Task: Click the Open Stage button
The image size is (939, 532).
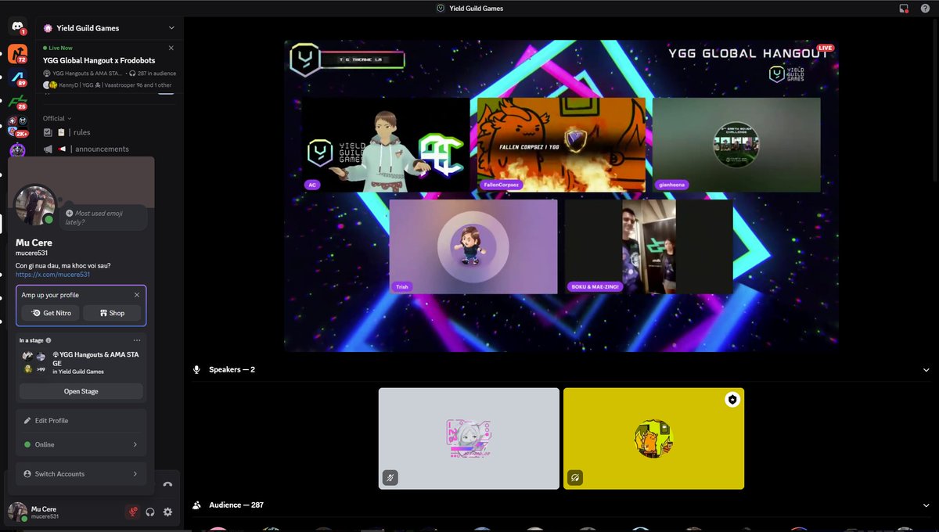Action: [x=81, y=391]
